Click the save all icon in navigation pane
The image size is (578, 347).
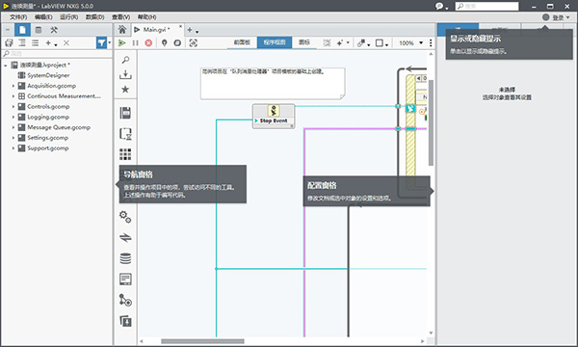tap(9, 43)
